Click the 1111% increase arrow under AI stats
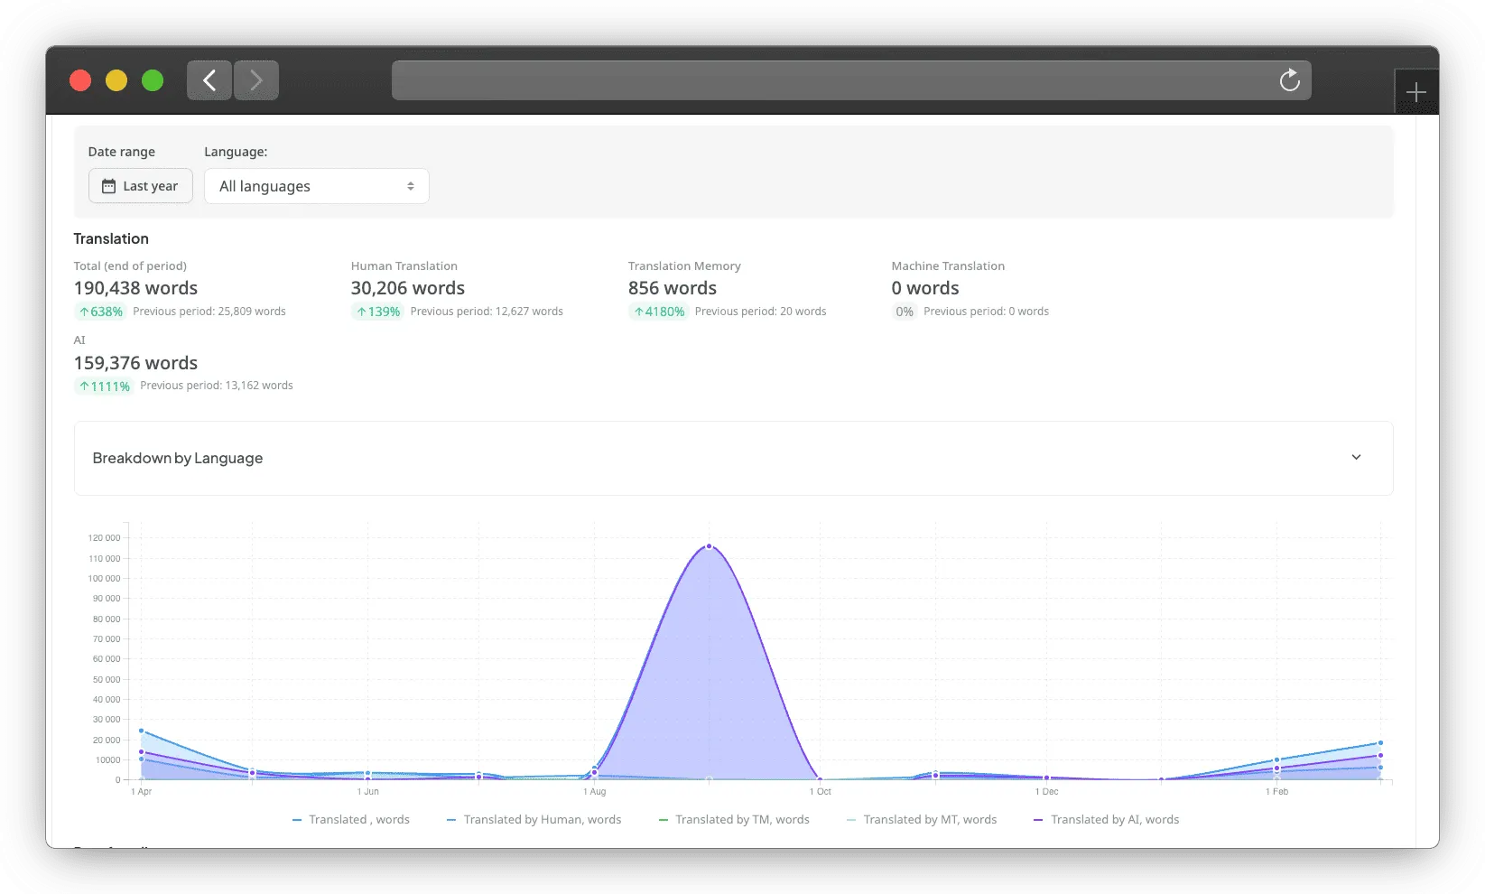 coord(87,386)
